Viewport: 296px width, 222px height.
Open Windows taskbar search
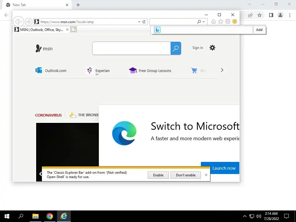21,216
